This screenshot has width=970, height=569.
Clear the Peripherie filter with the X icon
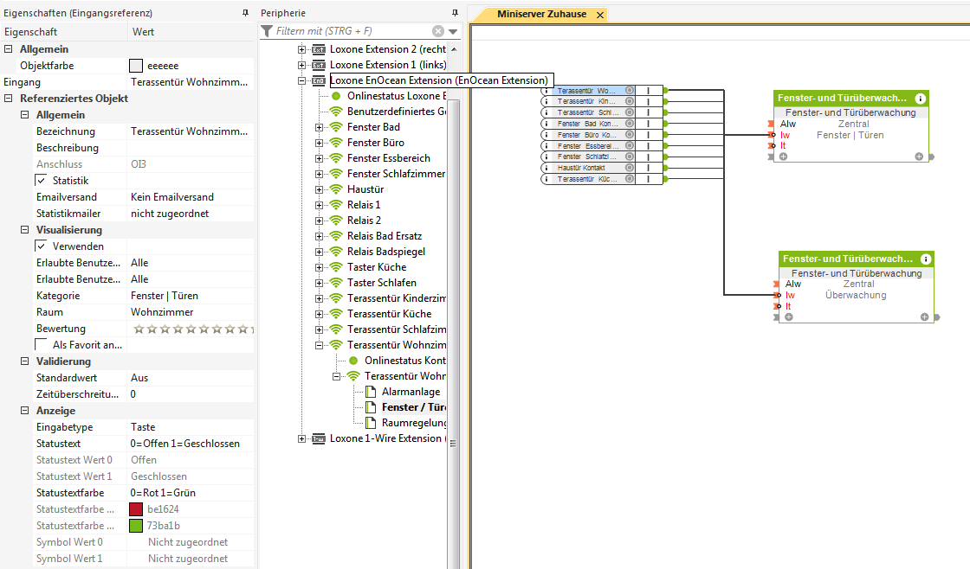click(438, 31)
